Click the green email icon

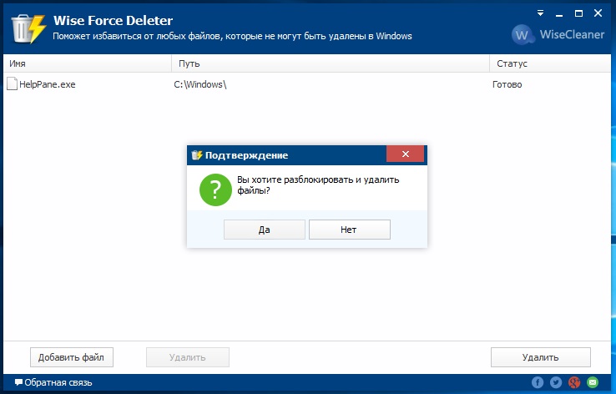(x=593, y=381)
